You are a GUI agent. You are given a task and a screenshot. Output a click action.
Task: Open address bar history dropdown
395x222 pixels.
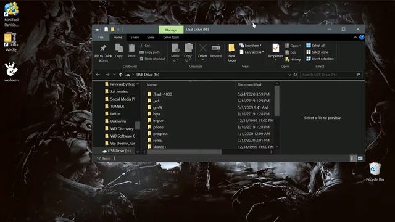tap(289, 75)
